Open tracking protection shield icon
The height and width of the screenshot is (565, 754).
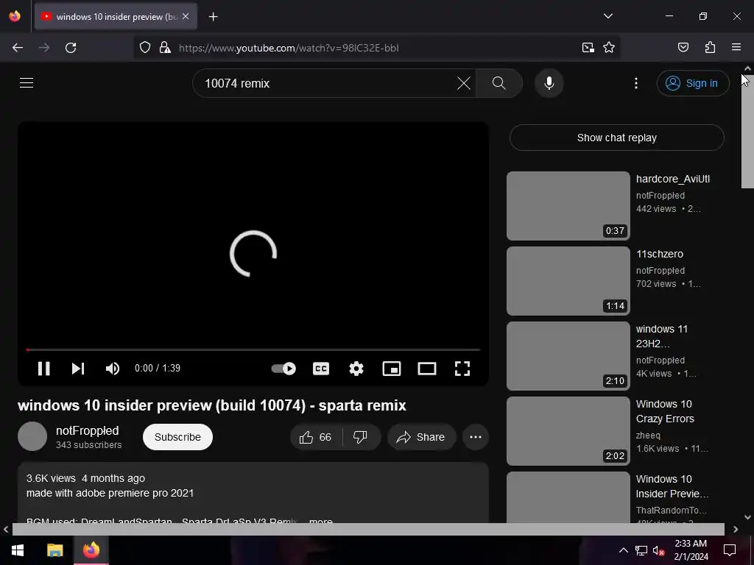click(x=145, y=48)
